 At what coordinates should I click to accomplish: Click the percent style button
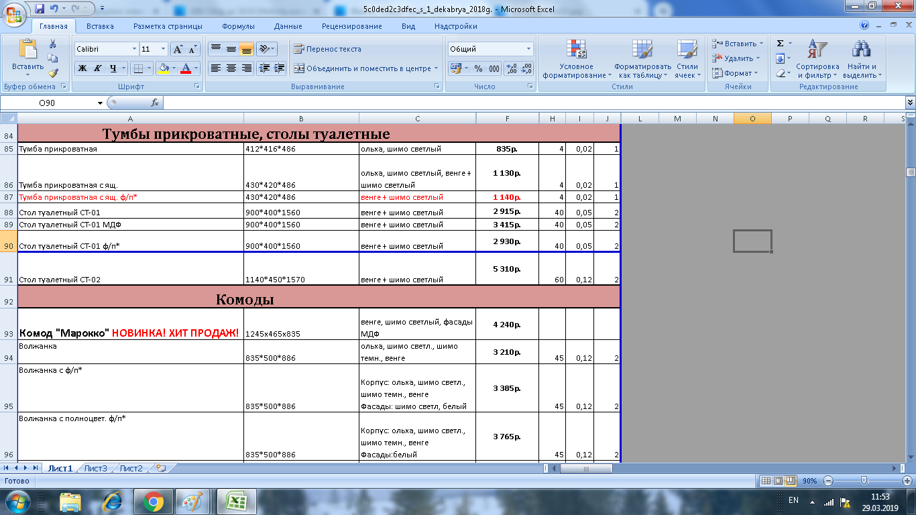478,68
